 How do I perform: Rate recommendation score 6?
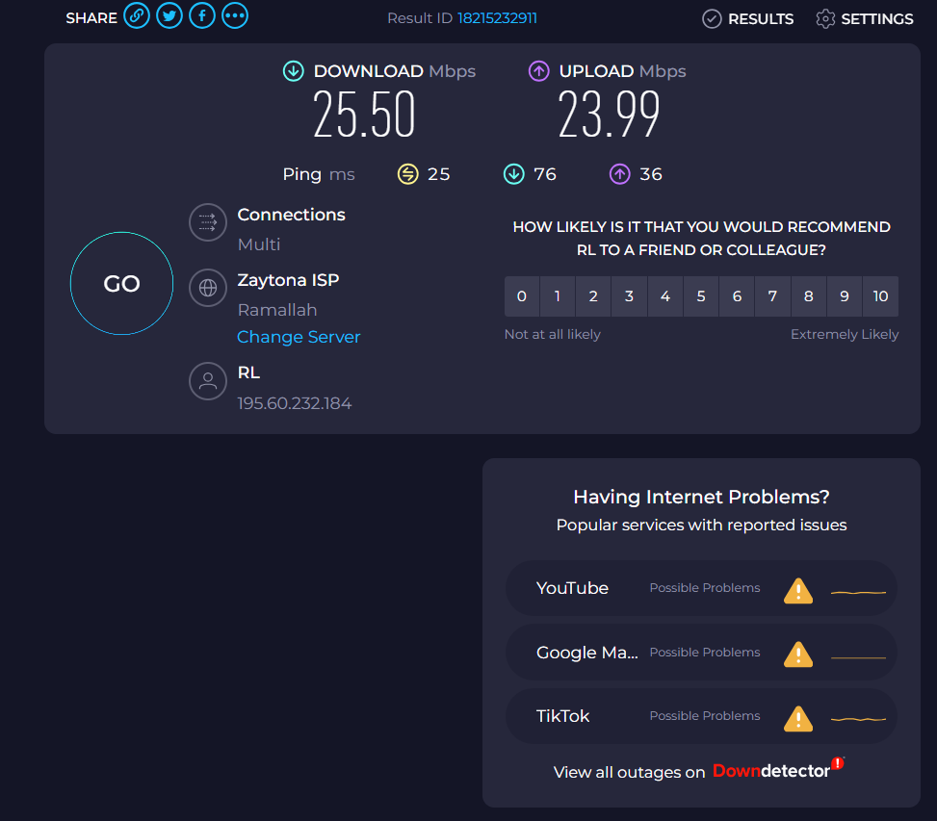pos(737,296)
